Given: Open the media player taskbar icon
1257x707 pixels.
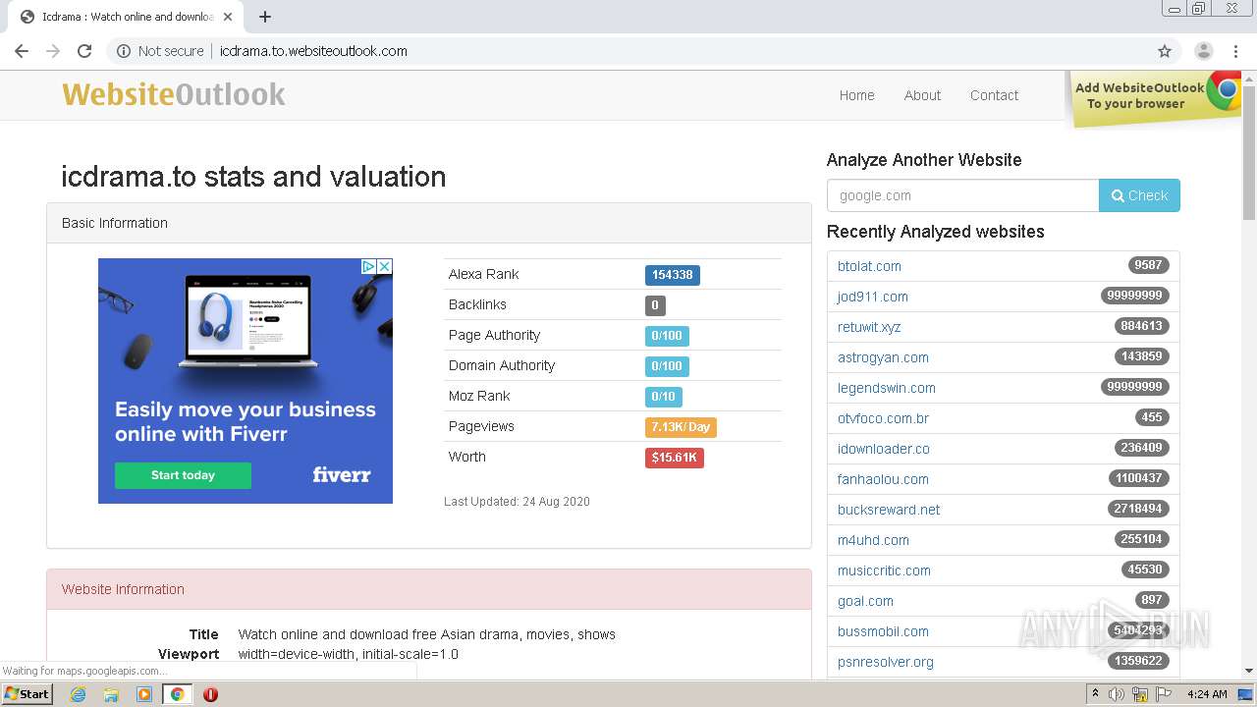Looking at the screenshot, I should [x=144, y=694].
